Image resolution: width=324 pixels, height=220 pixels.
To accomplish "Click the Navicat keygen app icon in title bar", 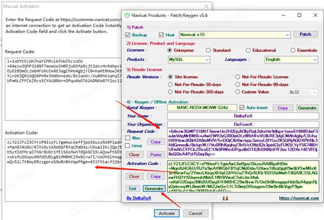I will point(127,15).
